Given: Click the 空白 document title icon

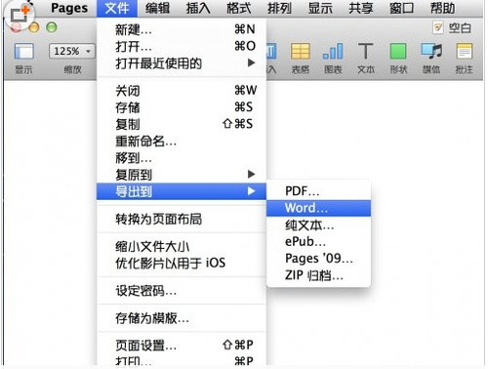Looking at the screenshot, I should coord(438,28).
